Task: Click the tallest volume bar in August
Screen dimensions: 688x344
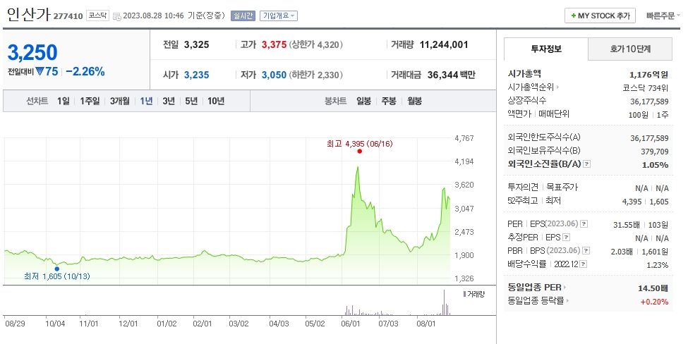Action: 444,302
